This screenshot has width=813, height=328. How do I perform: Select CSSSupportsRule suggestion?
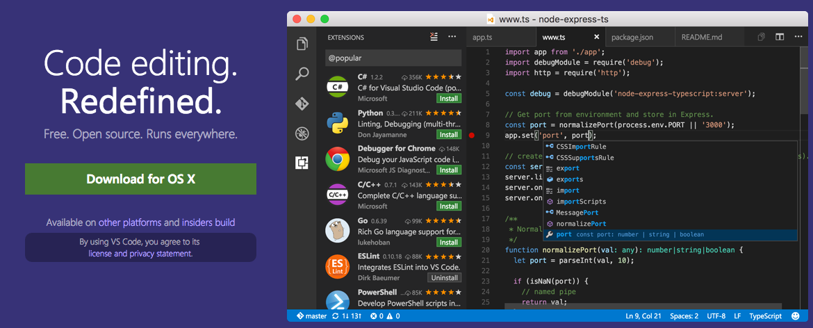[671, 158]
